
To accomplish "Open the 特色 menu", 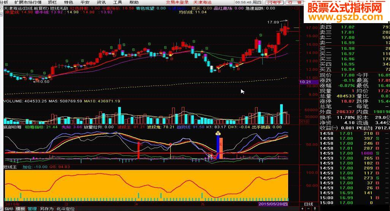I will (x=68, y=2).
